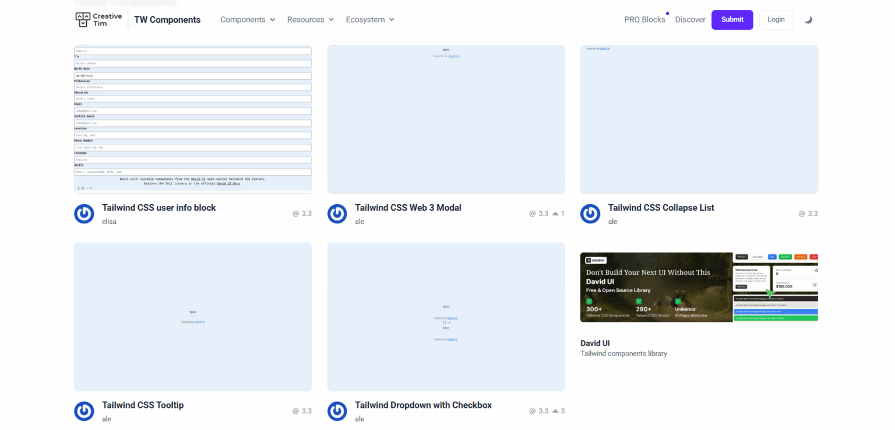Click the Login button

(776, 19)
